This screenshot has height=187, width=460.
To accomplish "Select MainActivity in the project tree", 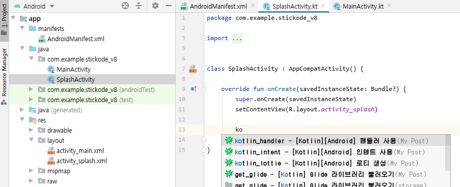I will tap(74, 69).
